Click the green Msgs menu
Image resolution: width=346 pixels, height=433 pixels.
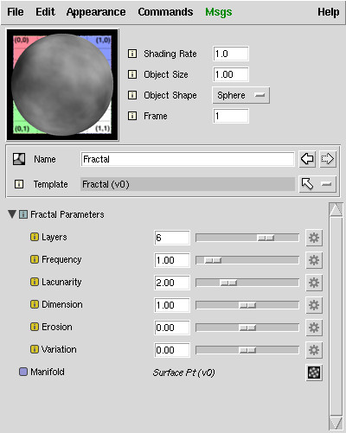(x=218, y=12)
